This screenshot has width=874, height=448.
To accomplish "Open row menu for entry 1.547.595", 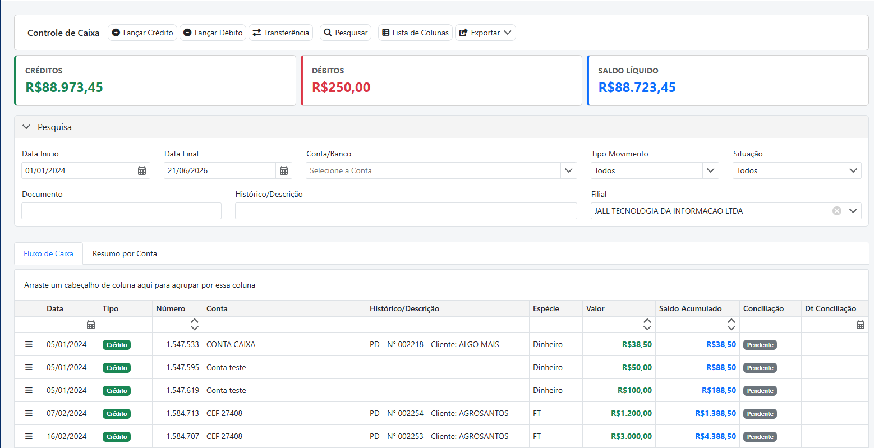I will [29, 367].
